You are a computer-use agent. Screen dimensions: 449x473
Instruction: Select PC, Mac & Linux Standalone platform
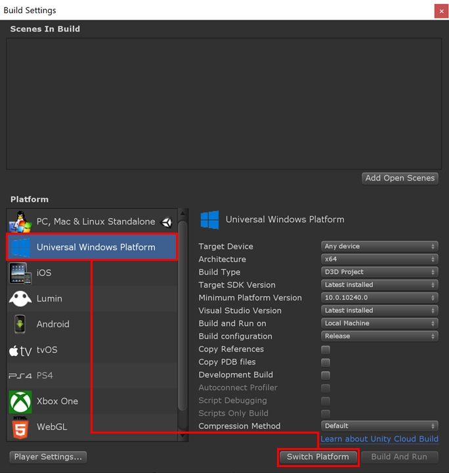click(x=92, y=222)
